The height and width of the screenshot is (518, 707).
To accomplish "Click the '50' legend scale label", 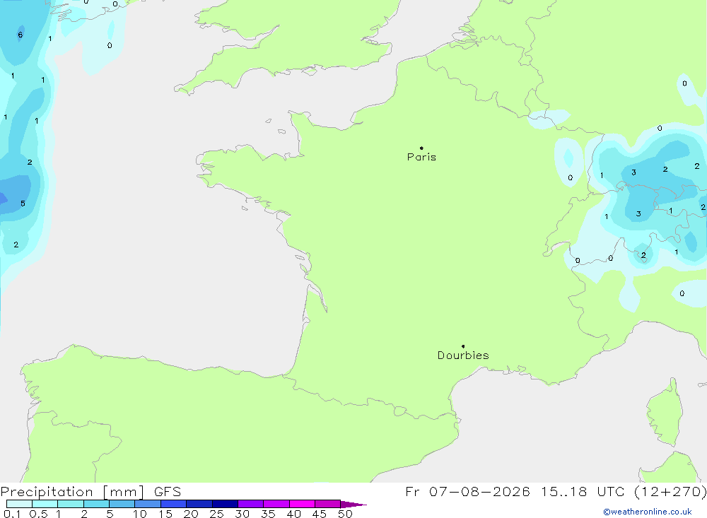I will pos(345,514).
